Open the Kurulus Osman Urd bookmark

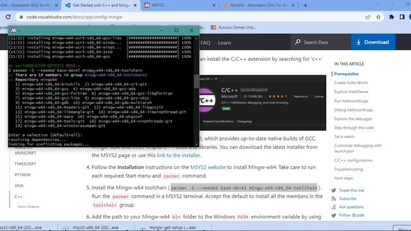point(233,27)
